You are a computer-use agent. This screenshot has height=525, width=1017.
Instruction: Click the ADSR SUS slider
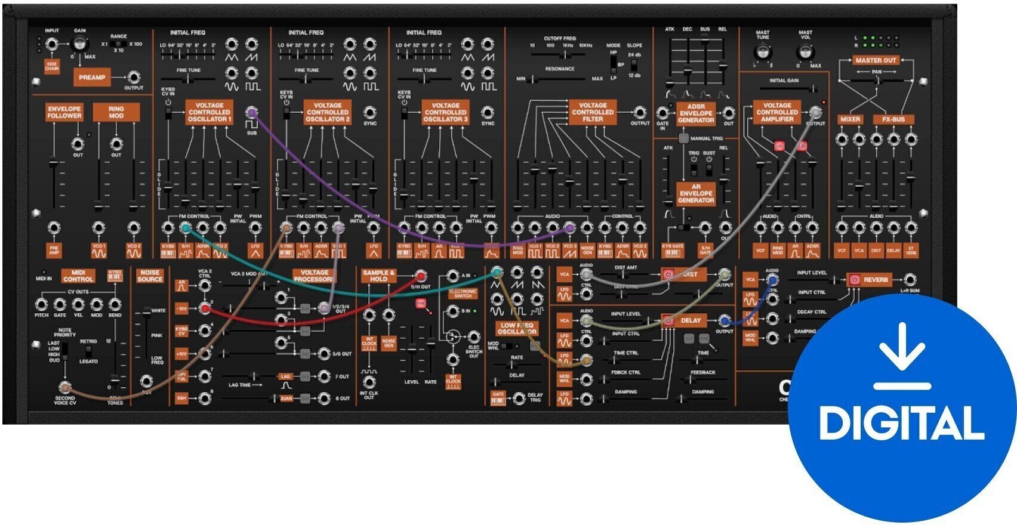pos(705,60)
